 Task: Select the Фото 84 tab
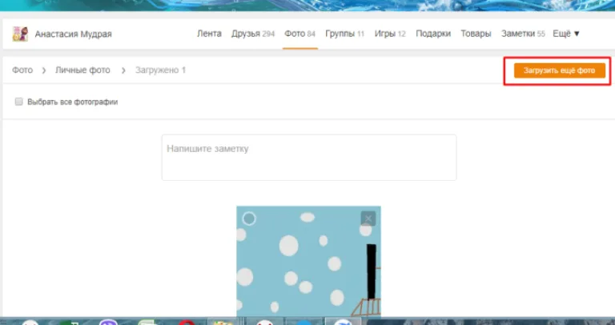click(300, 34)
